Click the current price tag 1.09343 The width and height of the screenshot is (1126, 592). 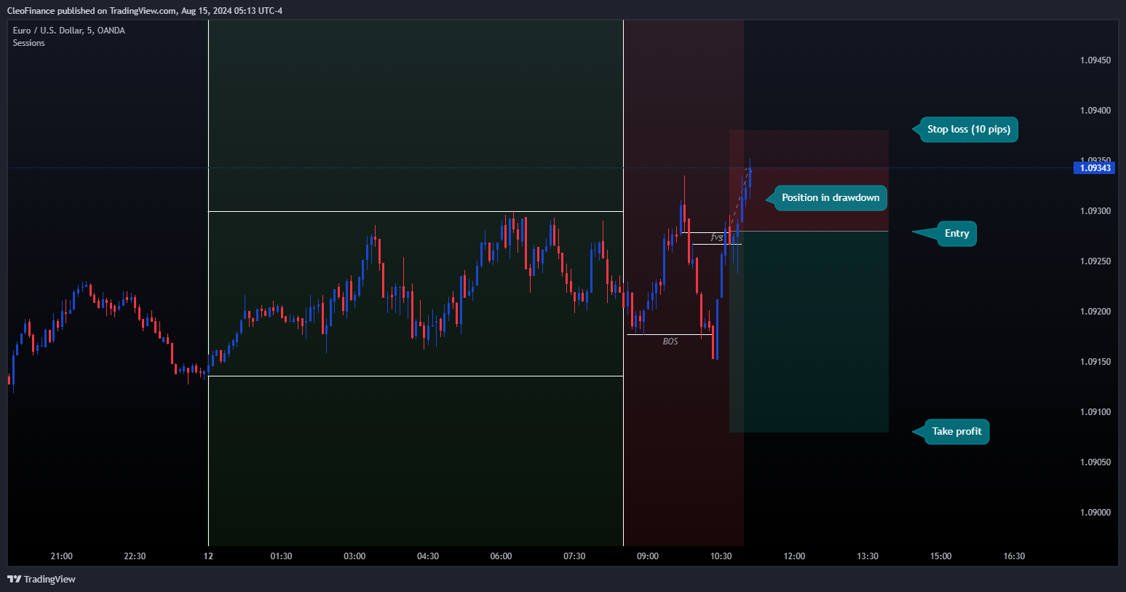point(1095,168)
